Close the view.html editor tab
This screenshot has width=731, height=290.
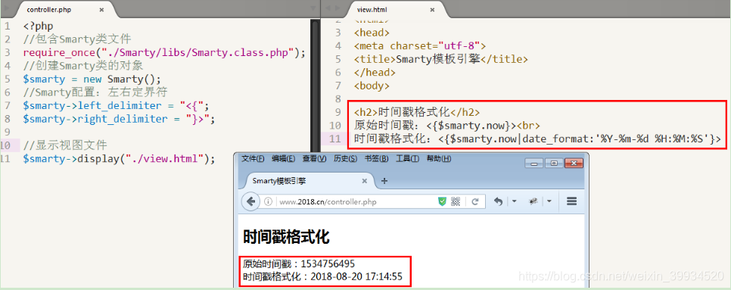coord(432,9)
